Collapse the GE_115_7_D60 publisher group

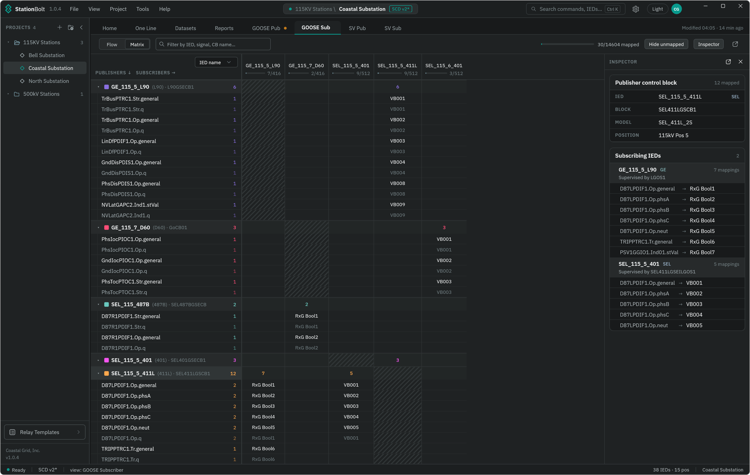click(x=98, y=227)
